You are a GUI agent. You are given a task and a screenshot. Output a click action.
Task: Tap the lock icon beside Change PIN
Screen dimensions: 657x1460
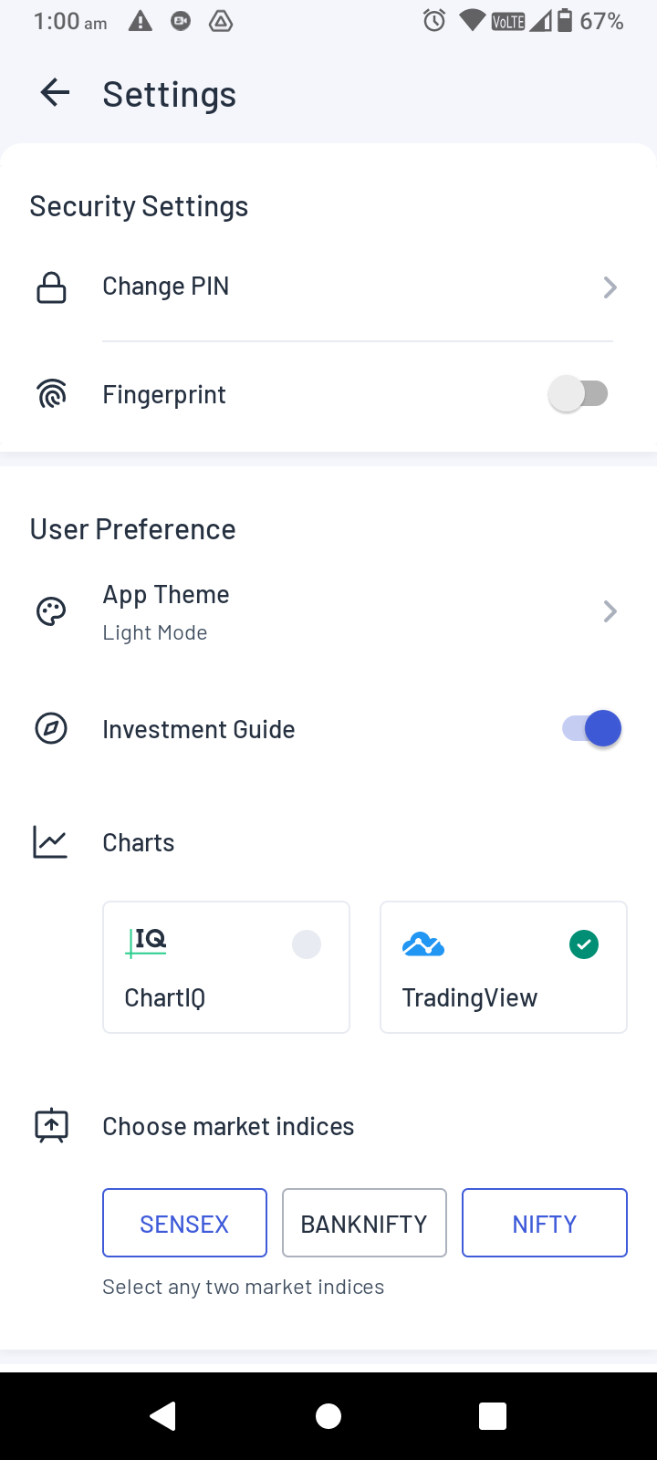click(51, 287)
